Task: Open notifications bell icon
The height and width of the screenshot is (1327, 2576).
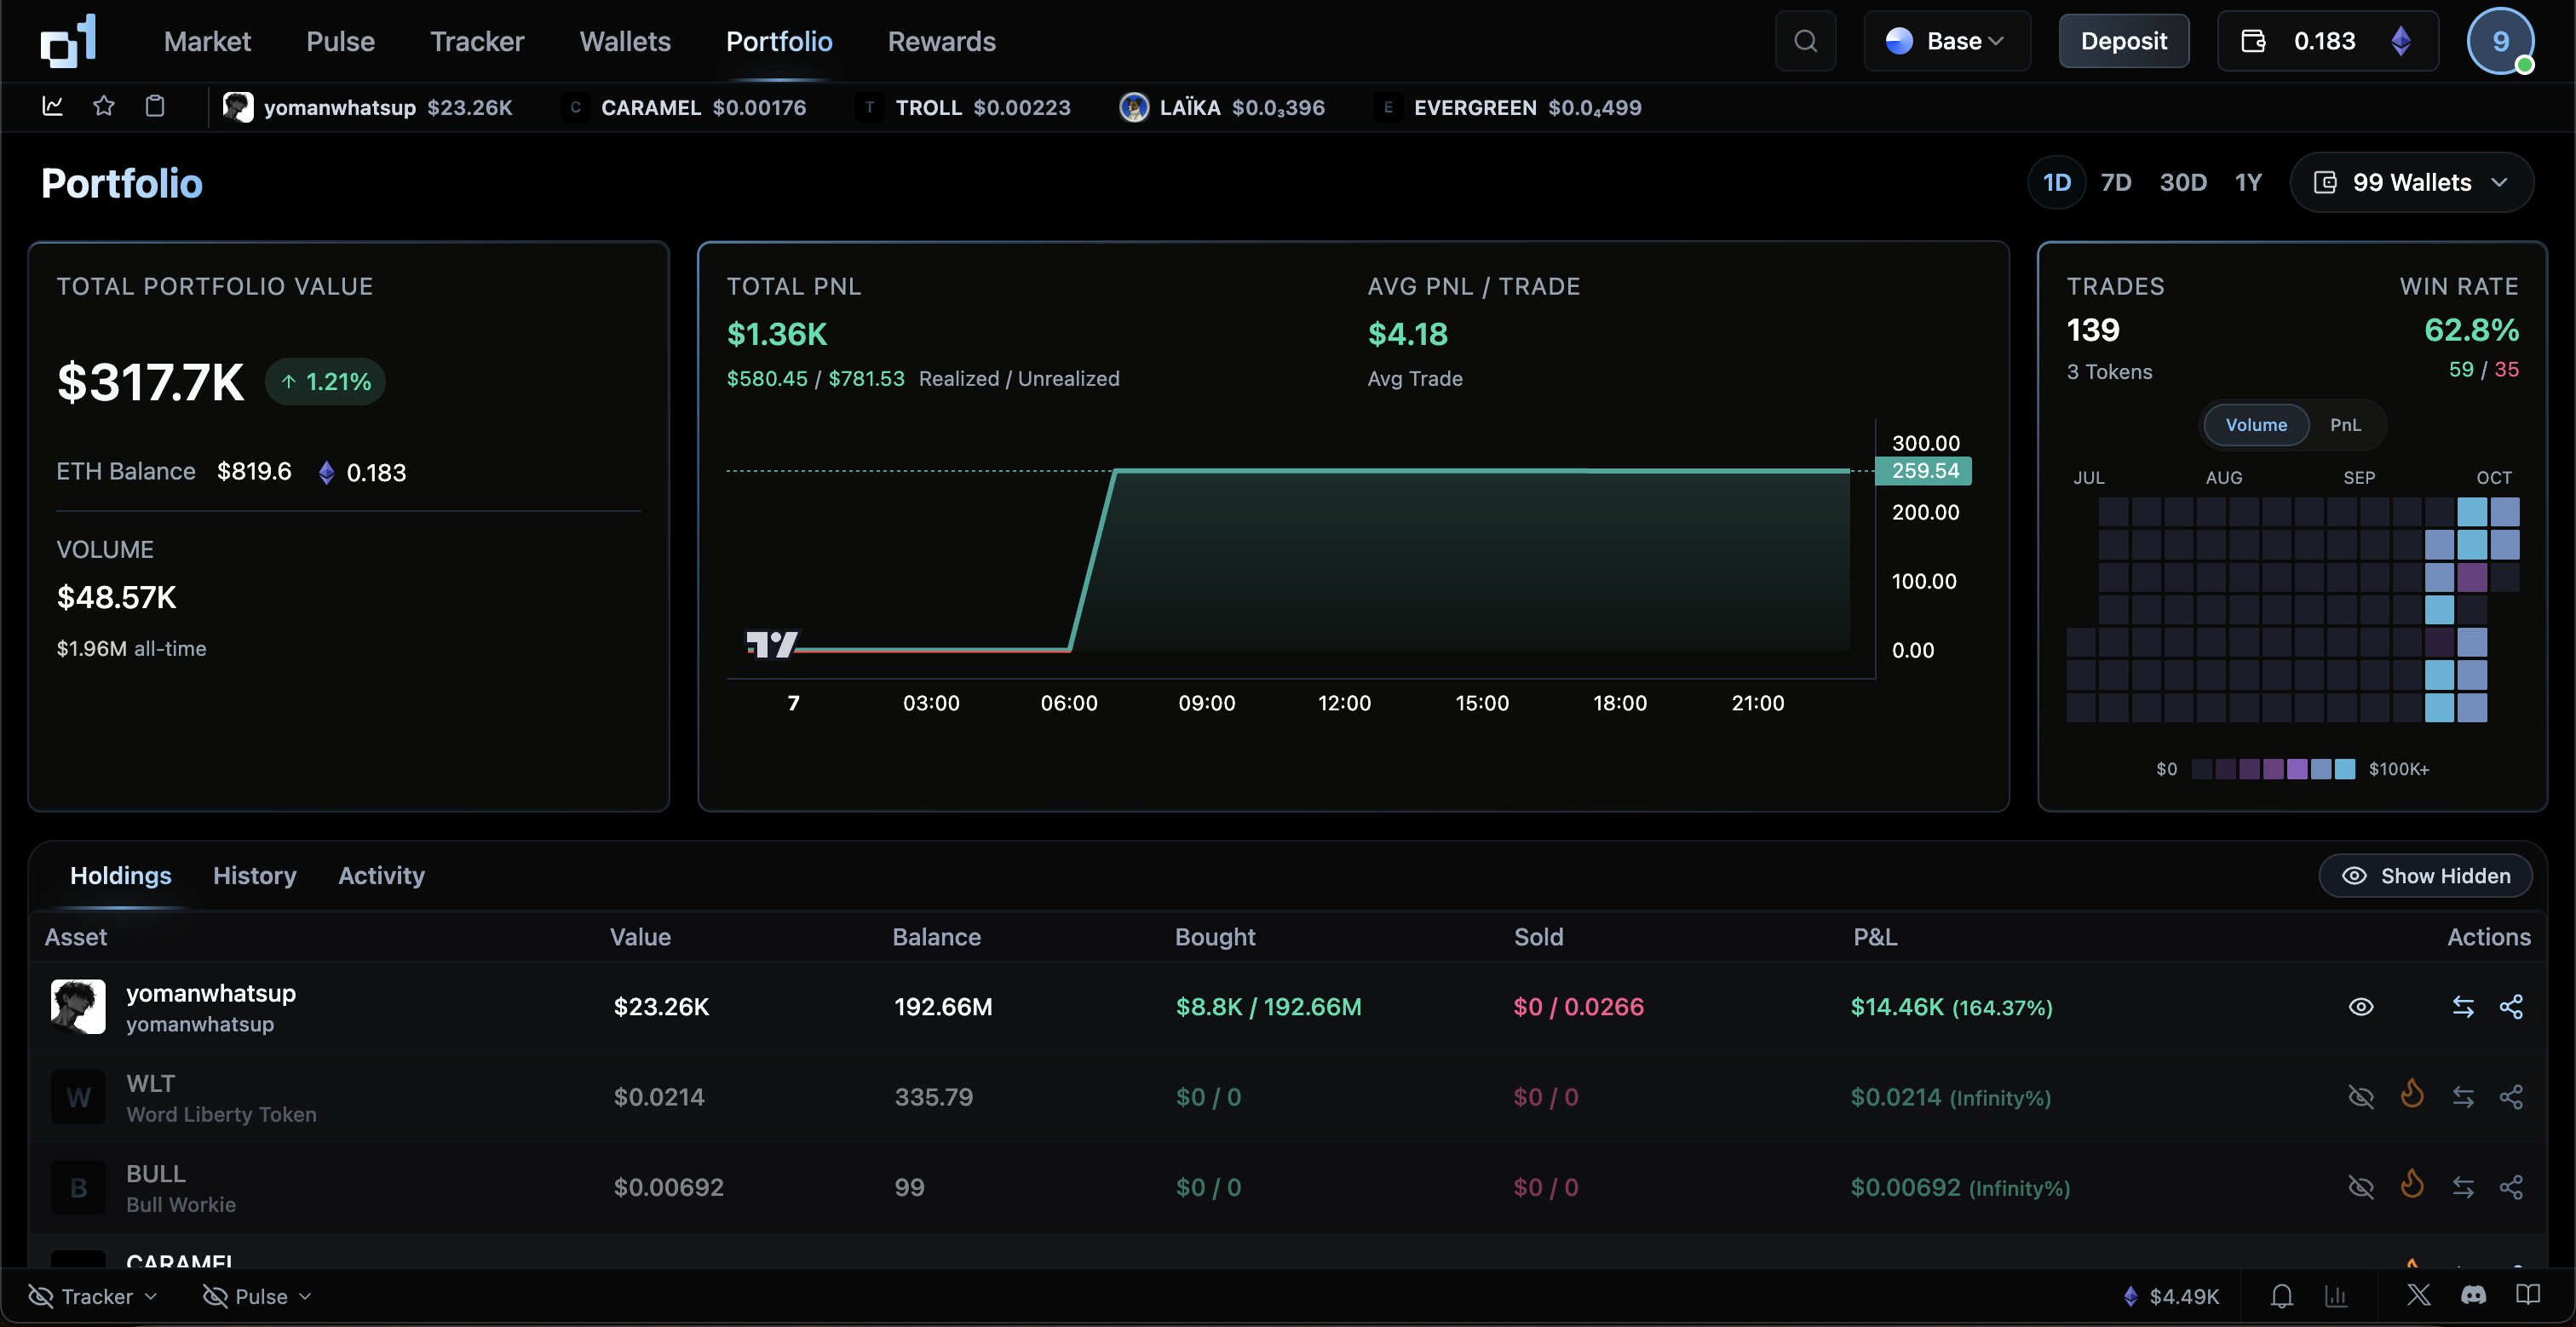Action: click(x=2281, y=1297)
